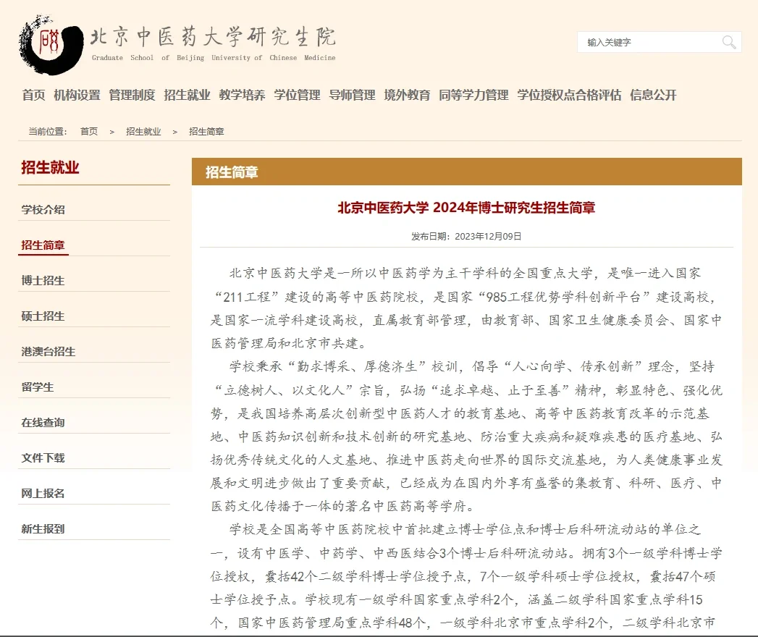Open the 管理制度 navigation menu
The width and height of the screenshot is (758, 637).
132,96
